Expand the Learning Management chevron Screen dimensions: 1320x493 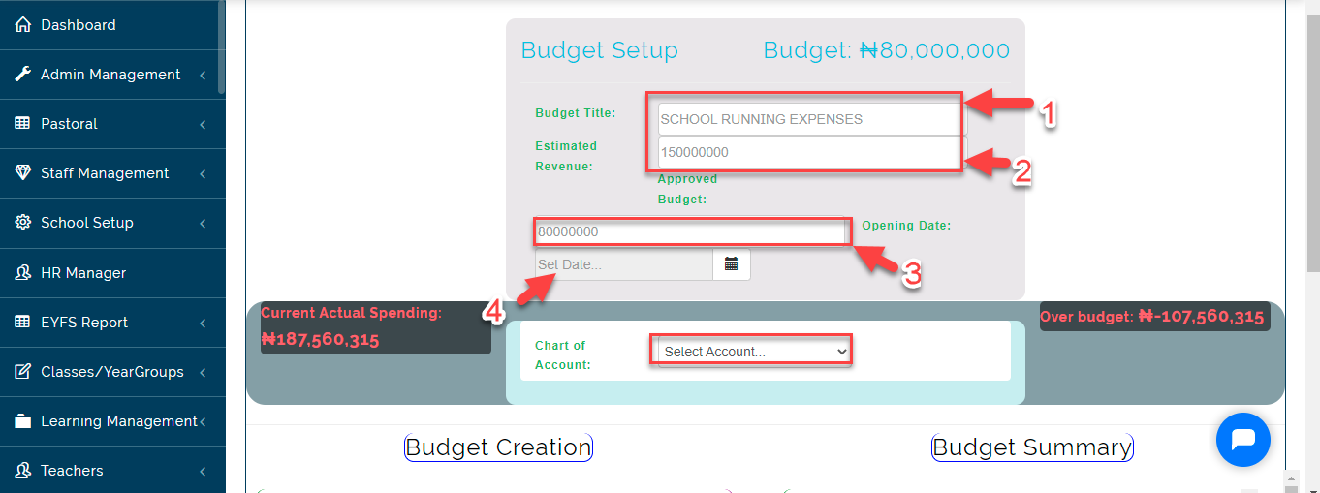pyautogui.click(x=203, y=421)
